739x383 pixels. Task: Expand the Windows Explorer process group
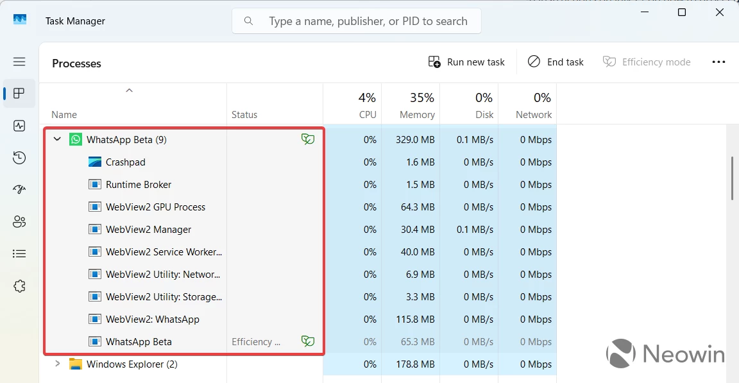57,364
